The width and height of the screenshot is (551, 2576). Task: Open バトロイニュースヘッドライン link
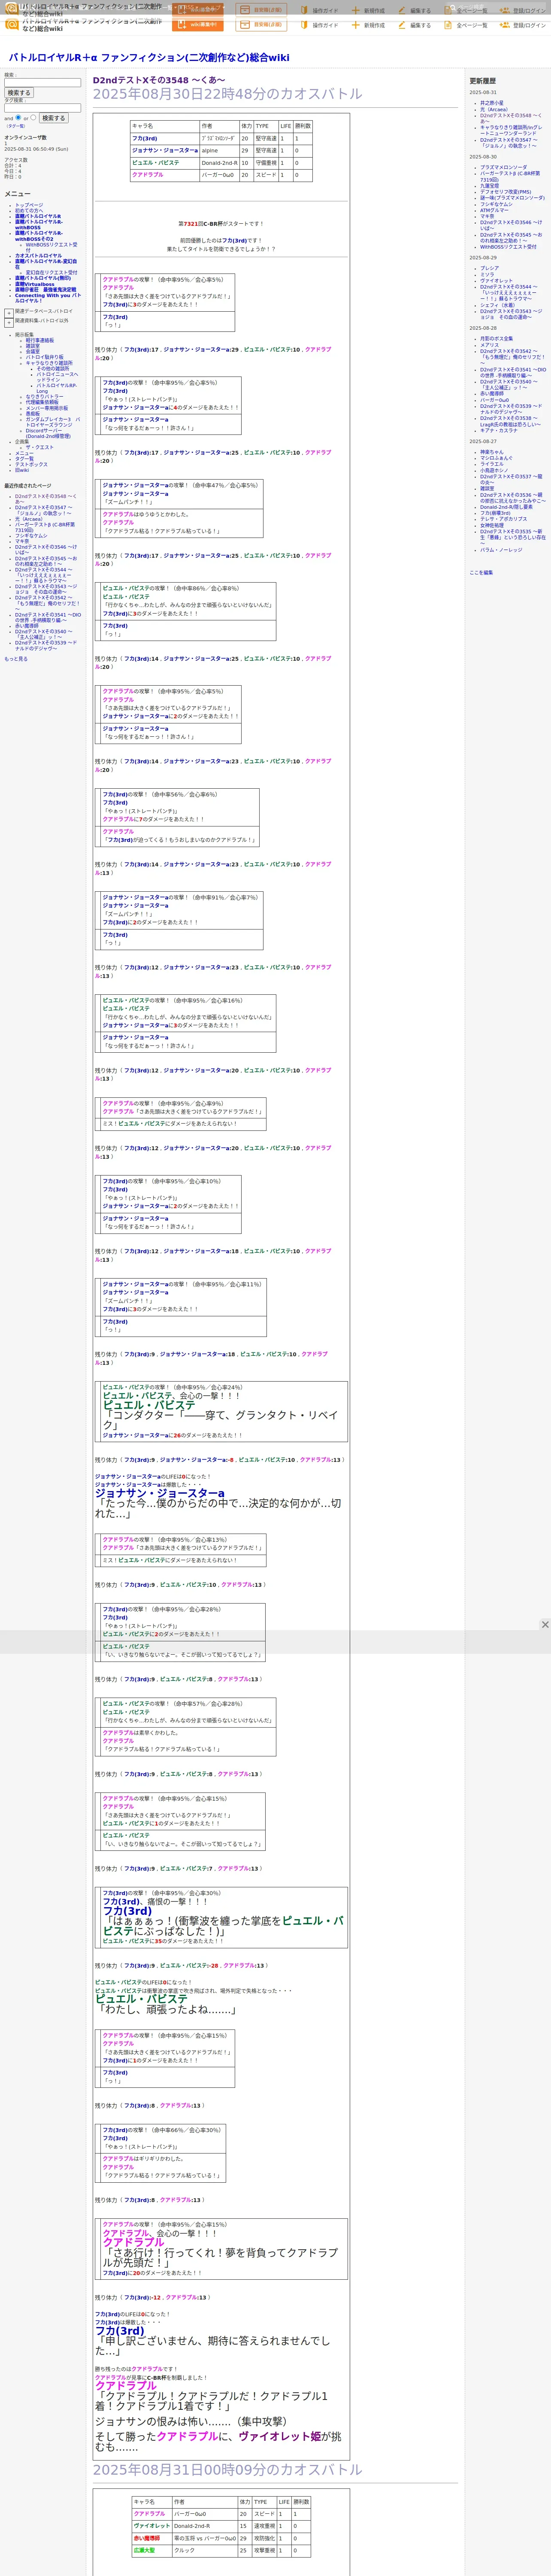click(57, 377)
